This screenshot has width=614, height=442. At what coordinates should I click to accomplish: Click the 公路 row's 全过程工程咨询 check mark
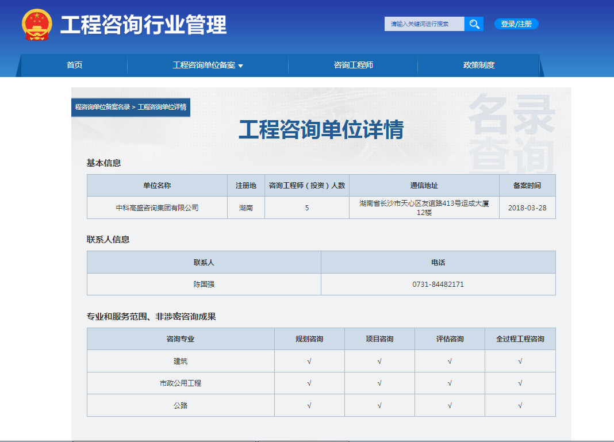point(520,406)
